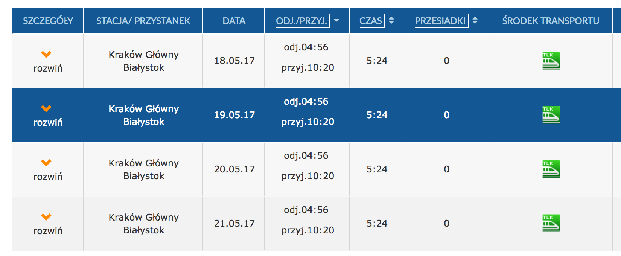Click the TLK train icon for 19.05.17
Image resolution: width=621 pixels, height=256 pixels.
point(551,115)
